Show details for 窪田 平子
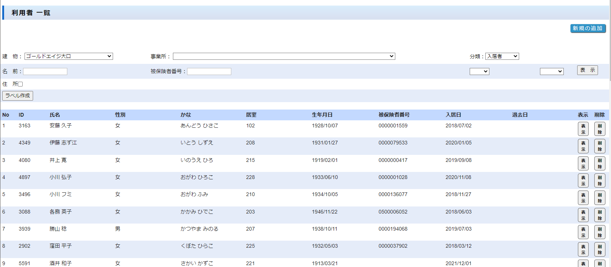 point(583,249)
